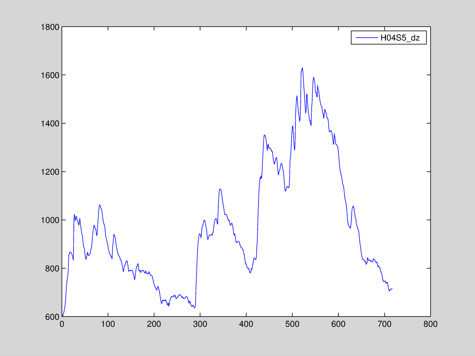Select the y-axis label 1400
The width and height of the screenshot is (475, 356).
(50, 124)
